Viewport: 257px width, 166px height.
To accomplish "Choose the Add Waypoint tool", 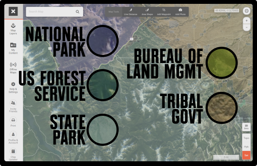I will click(x=164, y=12).
